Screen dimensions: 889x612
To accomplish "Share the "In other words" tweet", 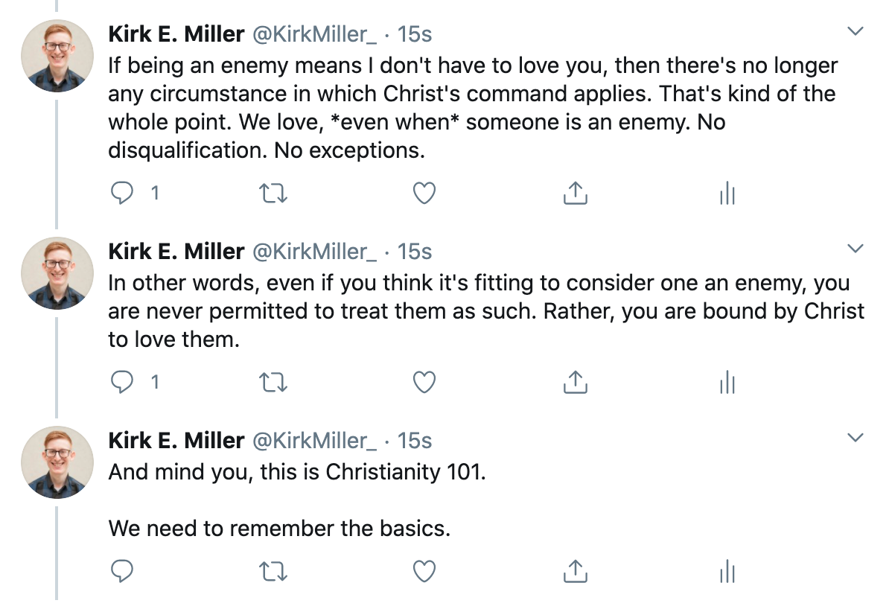I will 575,383.
